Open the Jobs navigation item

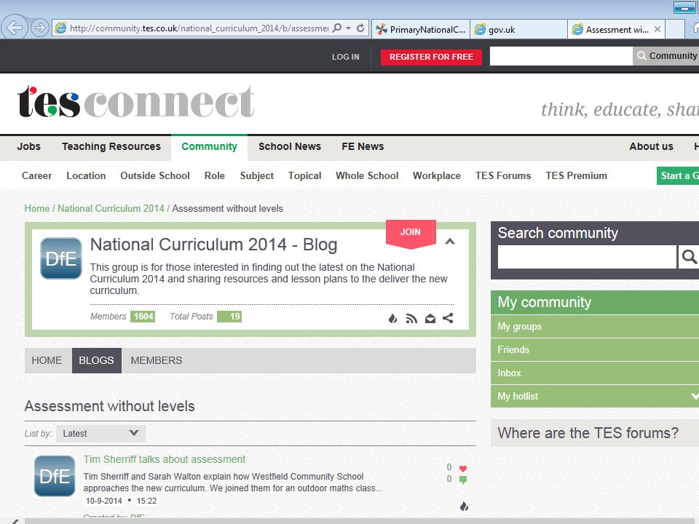pyautogui.click(x=28, y=146)
